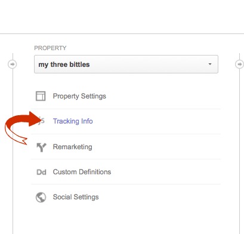Click the horizontal separator above PROPERTY
Screen dimensions: 244x234
coord(122,33)
